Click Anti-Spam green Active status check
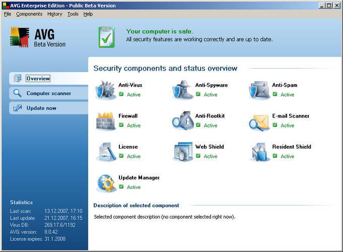Image resolution: width=343 pixels, height=252 pixels. [x=275, y=94]
